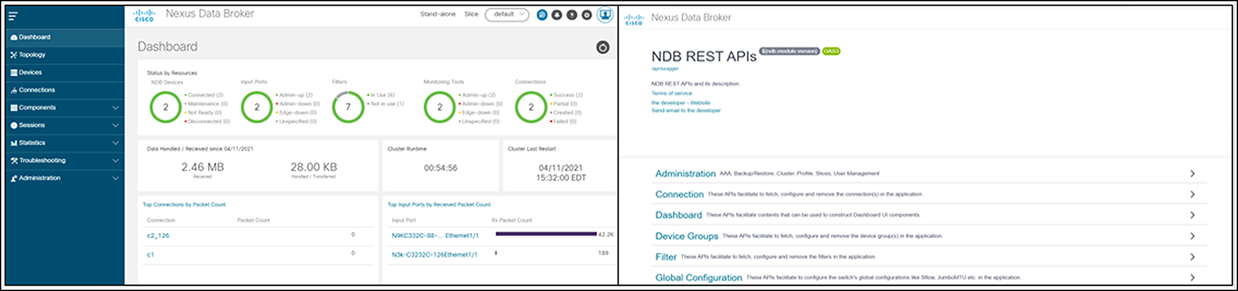
Task: Open input port N3k-C3232C-126 Ethernet1/1
Action: [x=434, y=255]
